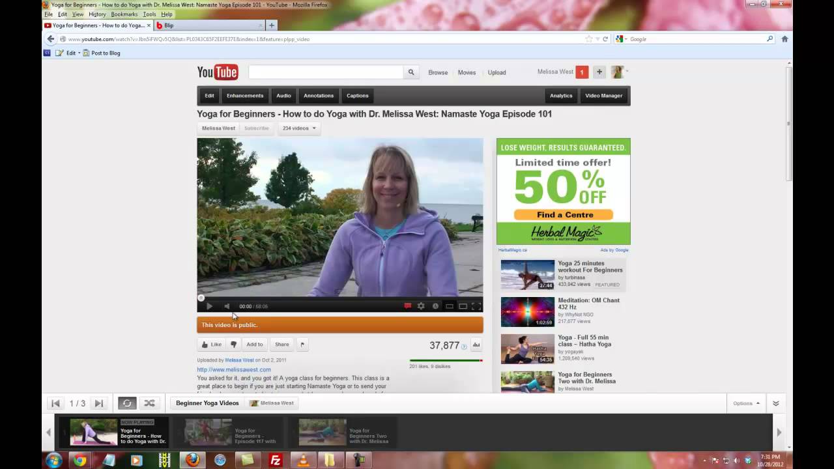Skip to next playlist video
The height and width of the screenshot is (469, 834).
pos(98,403)
